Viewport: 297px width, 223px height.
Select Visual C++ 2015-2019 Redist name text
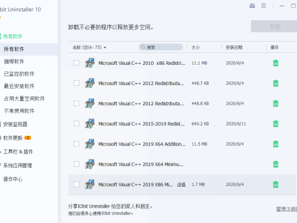point(141,124)
